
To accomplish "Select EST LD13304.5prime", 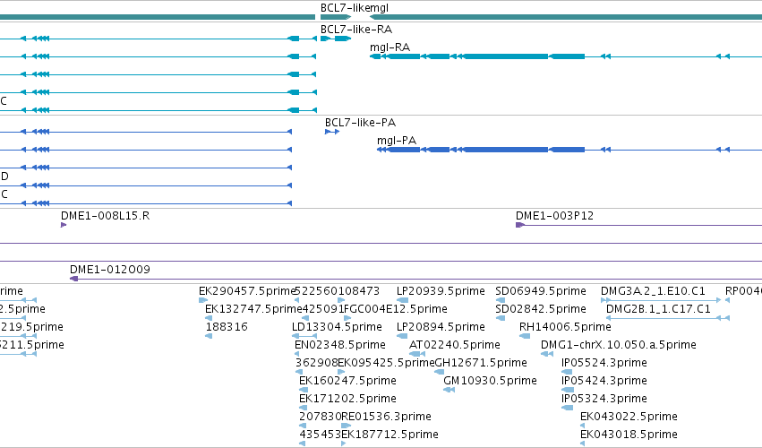I will pos(337,327).
